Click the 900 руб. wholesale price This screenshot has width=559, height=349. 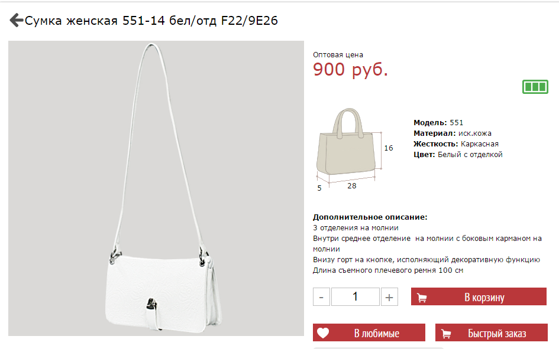(350, 69)
